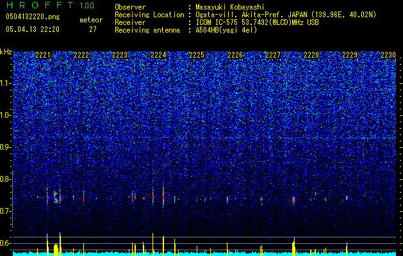Click the 0.8 kHz frequency label
The height and width of the screenshot is (256, 403).
[x=5, y=179]
